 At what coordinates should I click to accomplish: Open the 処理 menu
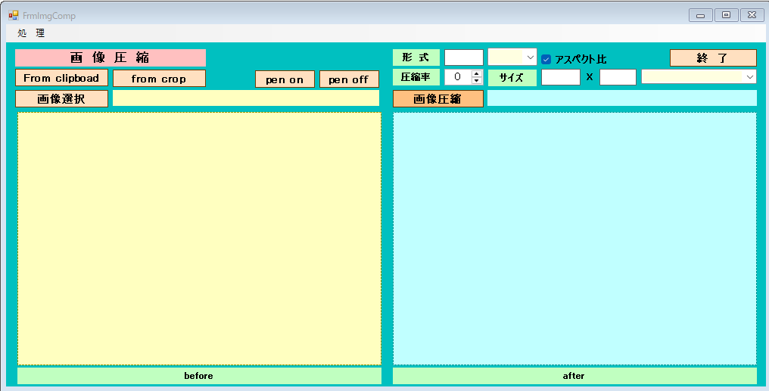[31, 33]
